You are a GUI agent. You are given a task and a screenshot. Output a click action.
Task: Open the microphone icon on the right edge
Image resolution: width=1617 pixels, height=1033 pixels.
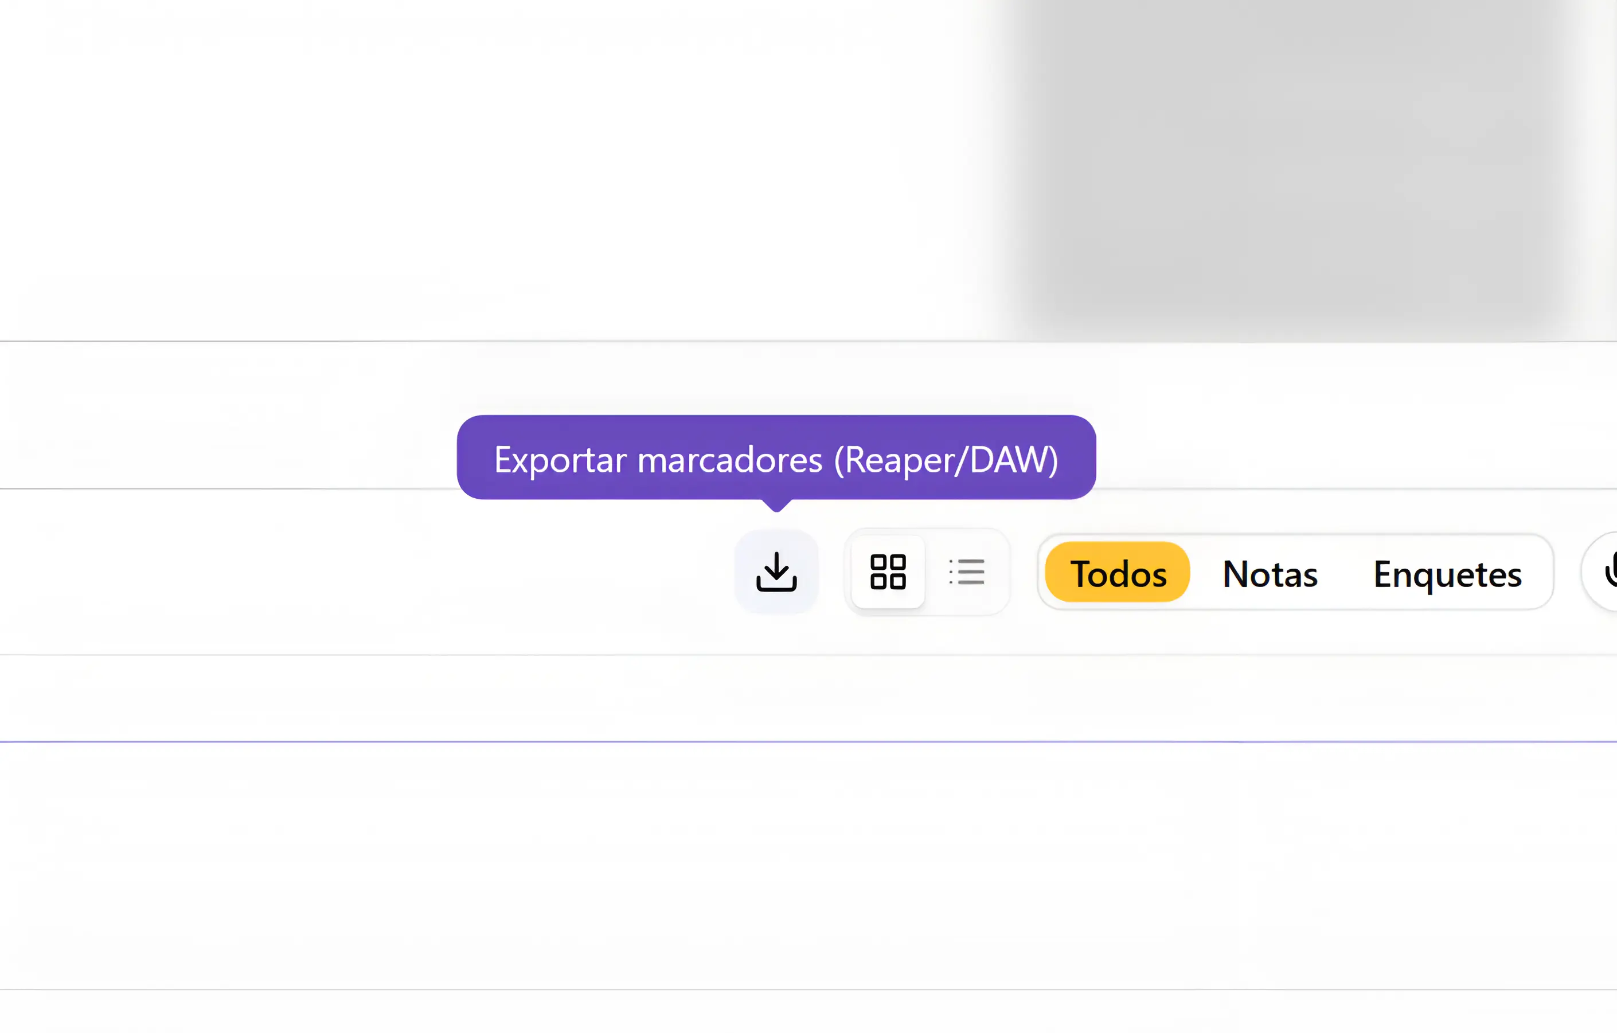click(x=1610, y=572)
